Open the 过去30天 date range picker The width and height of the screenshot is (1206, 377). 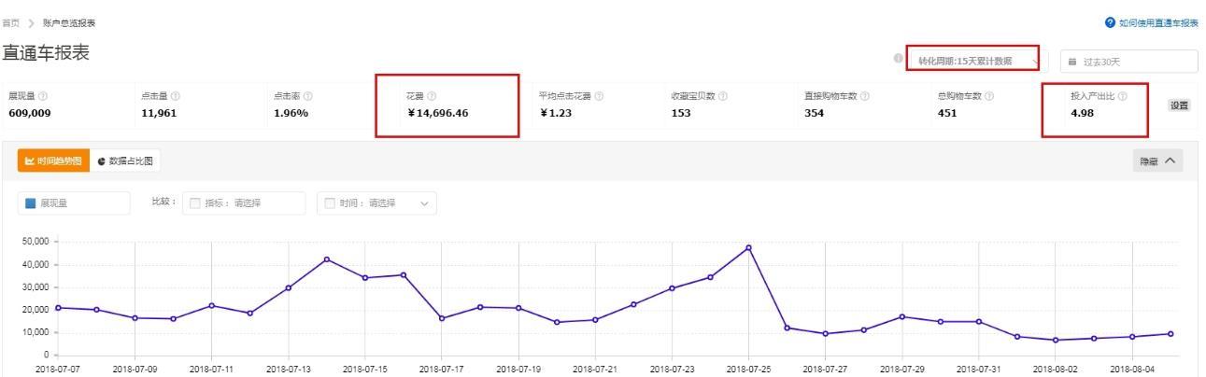(x=1128, y=62)
